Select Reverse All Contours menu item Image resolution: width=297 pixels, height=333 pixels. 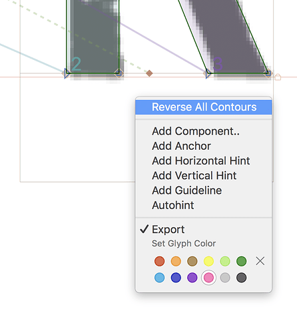(x=204, y=107)
